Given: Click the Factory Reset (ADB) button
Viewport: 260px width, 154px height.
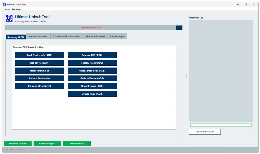Looking at the screenshot, I should 92,63.
